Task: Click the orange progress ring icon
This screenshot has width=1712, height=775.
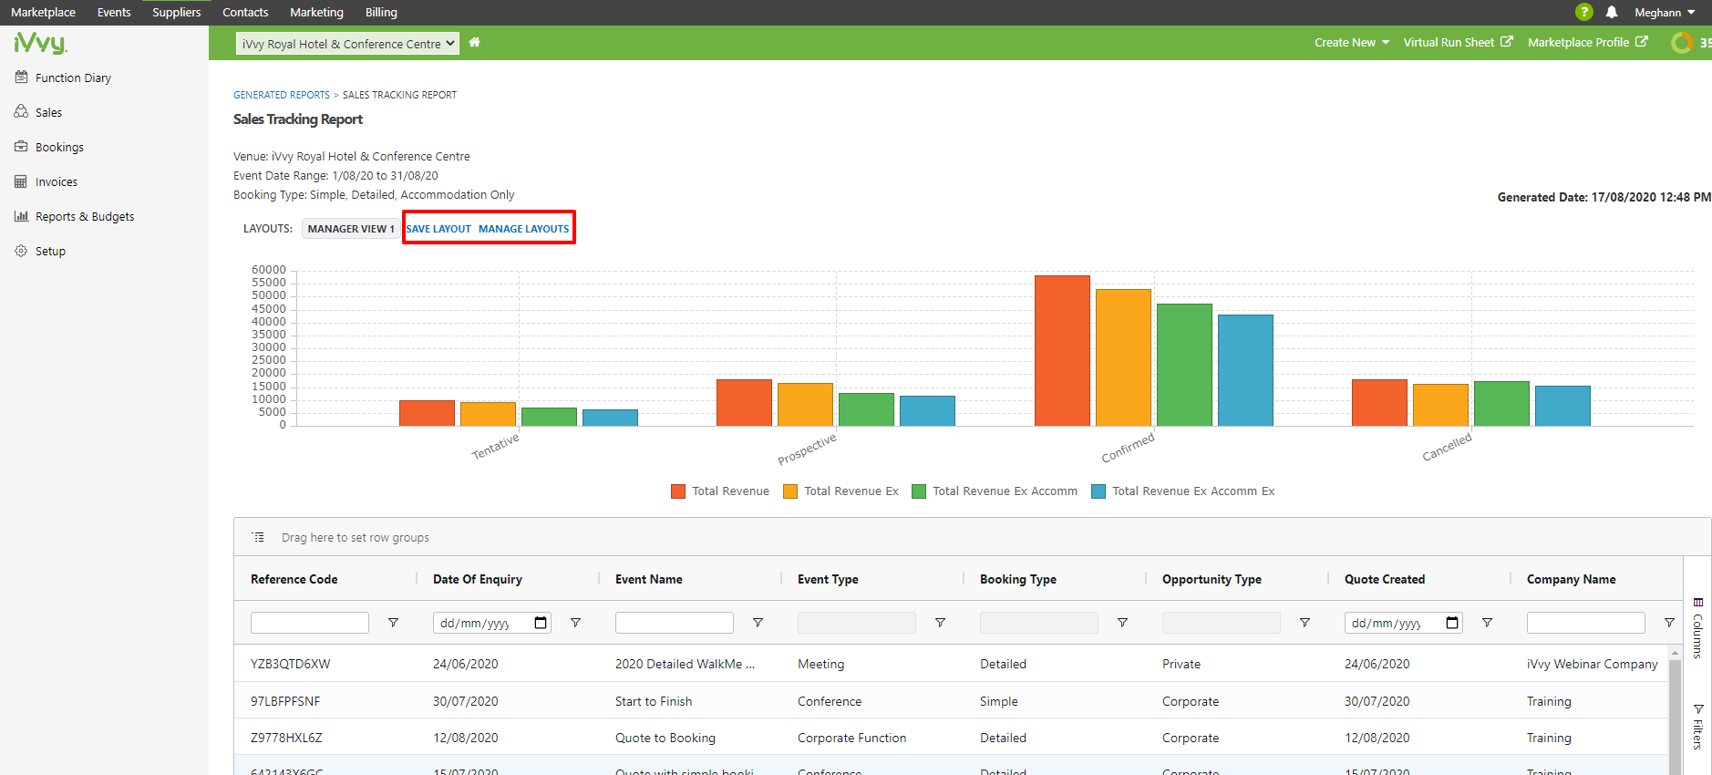Action: pos(1682,43)
